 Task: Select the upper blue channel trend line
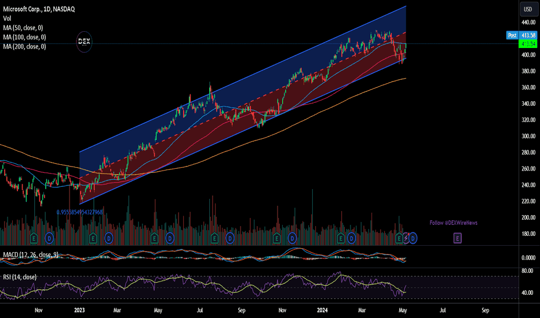(x=243, y=79)
